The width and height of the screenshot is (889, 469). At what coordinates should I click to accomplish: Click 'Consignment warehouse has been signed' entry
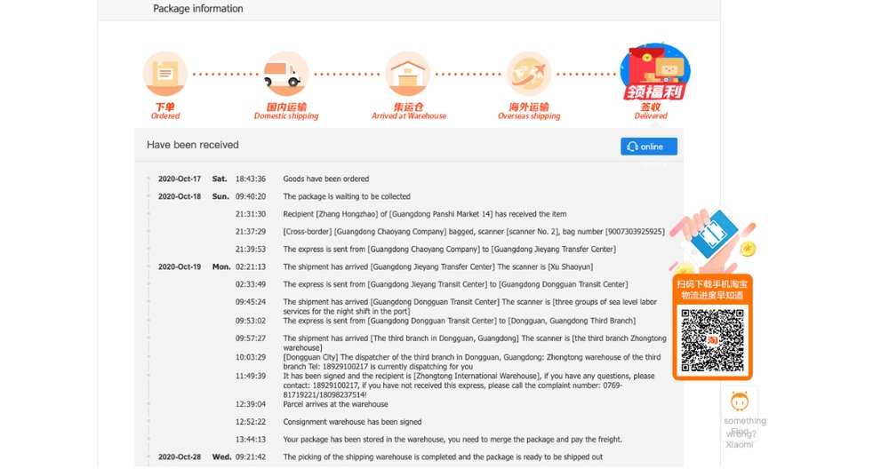point(352,422)
